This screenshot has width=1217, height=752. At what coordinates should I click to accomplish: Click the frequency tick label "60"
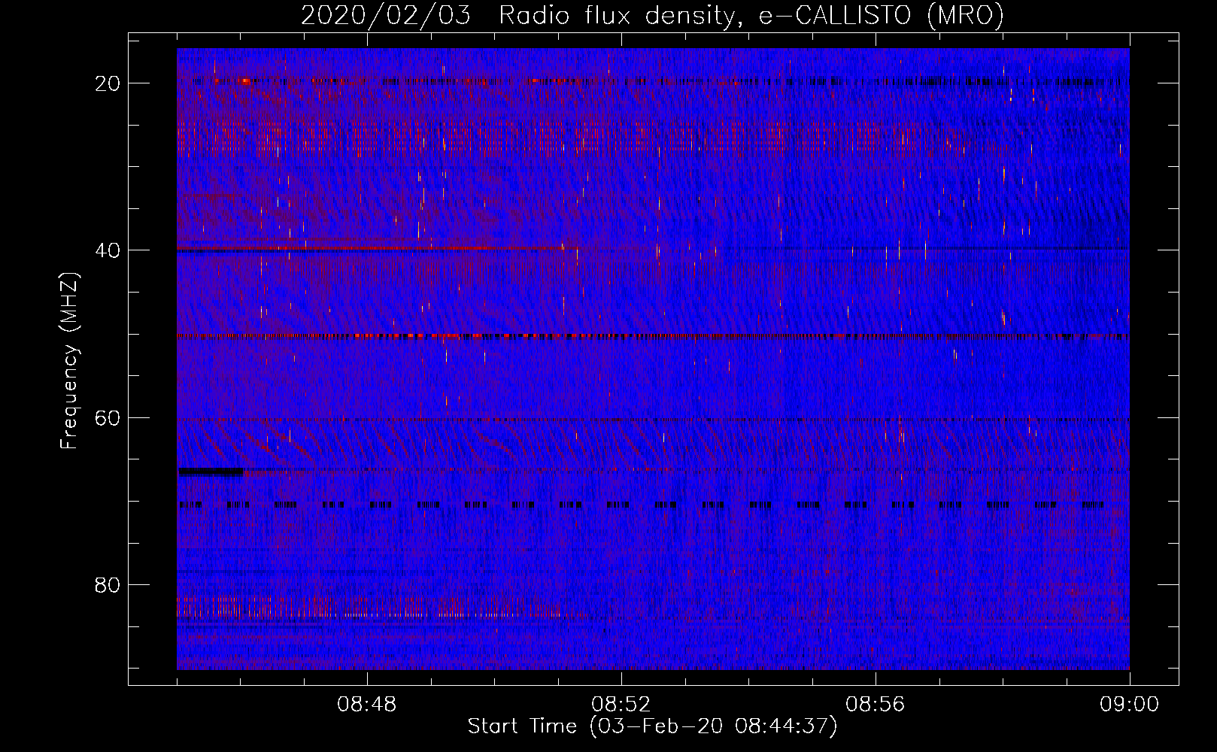coord(108,417)
